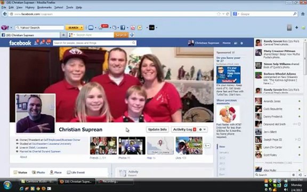This screenshot has height=192, width=307.
Task: Click the profile picture thumbnail
Action: tap(35, 114)
